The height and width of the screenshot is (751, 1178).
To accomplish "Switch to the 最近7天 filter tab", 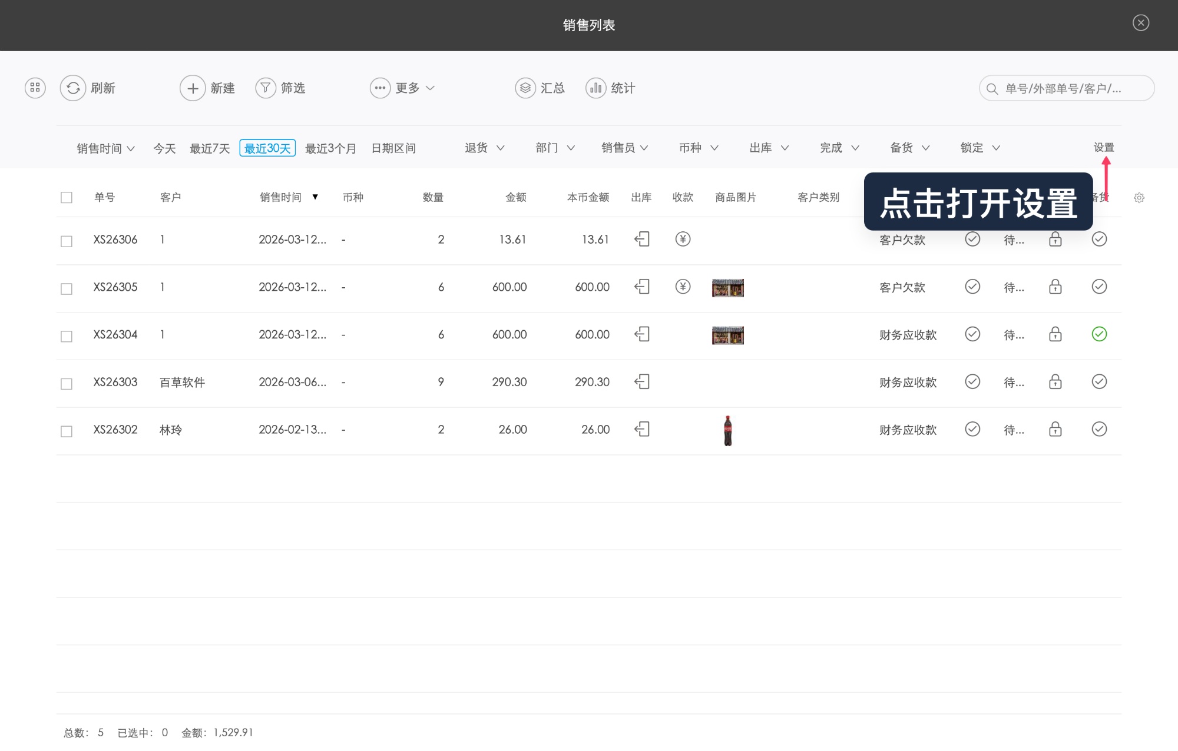I will (x=209, y=148).
